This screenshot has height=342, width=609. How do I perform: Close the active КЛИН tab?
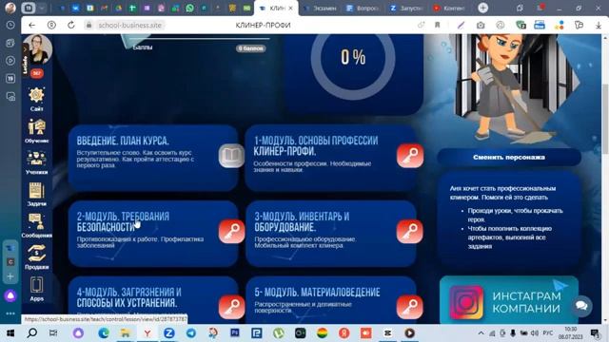pyautogui.click(x=290, y=9)
